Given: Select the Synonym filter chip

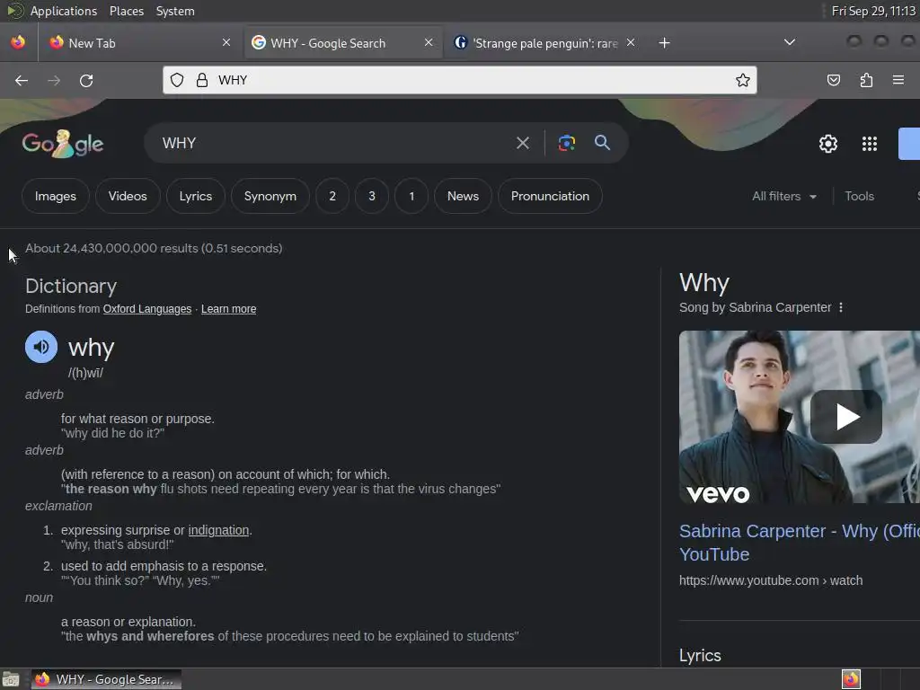Looking at the screenshot, I should tap(270, 196).
